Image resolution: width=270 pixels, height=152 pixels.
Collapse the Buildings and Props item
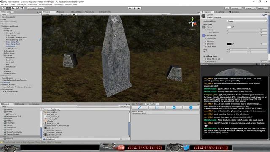[x=1, y=26]
